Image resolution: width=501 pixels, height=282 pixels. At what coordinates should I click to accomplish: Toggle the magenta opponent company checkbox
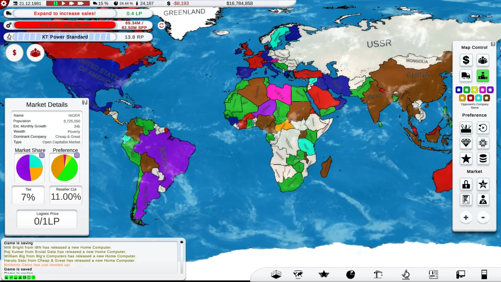[482, 90]
